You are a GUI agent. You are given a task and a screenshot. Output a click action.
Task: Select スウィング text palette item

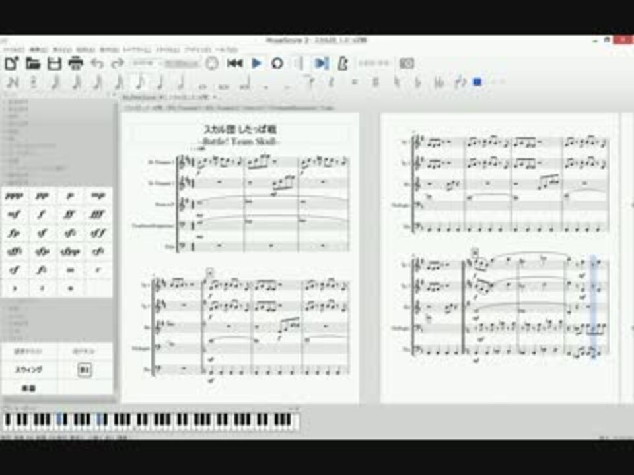pos(29,370)
